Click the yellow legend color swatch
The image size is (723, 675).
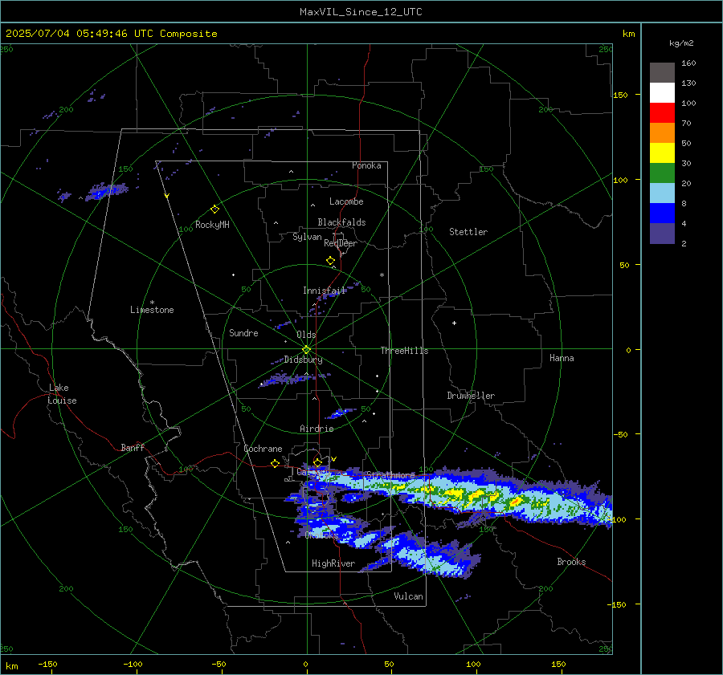[x=662, y=153]
